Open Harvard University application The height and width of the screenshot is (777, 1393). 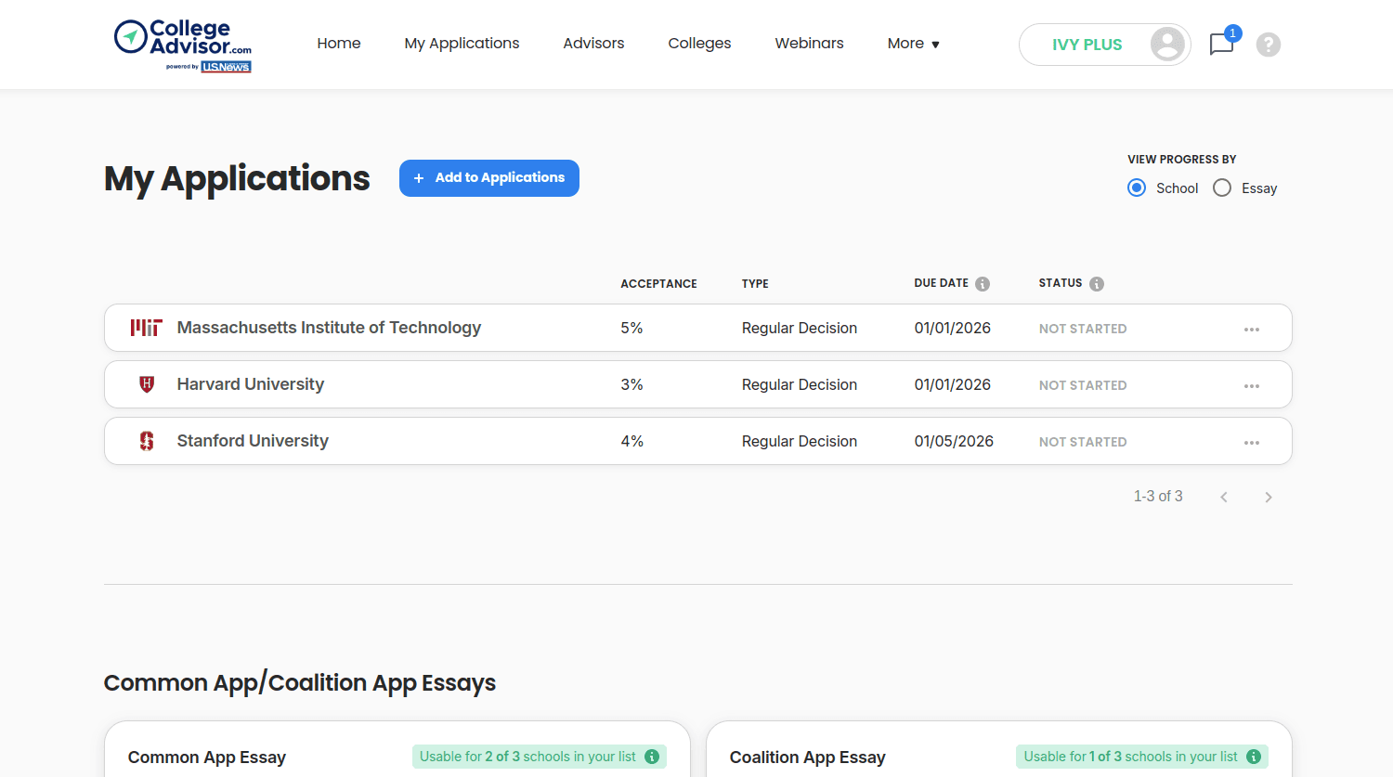(x=251, y=384)
